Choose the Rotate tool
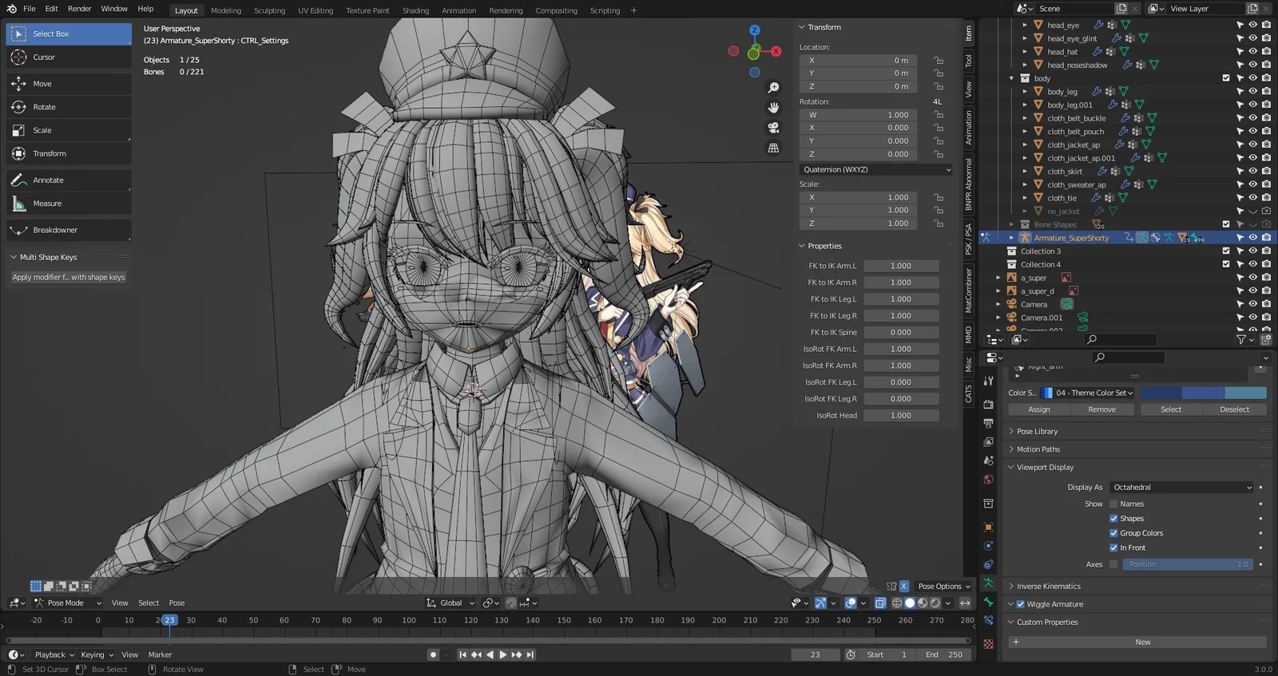The height and width of the screenshot is (676, 1278). pyautogui.click(x=69, y=107)
